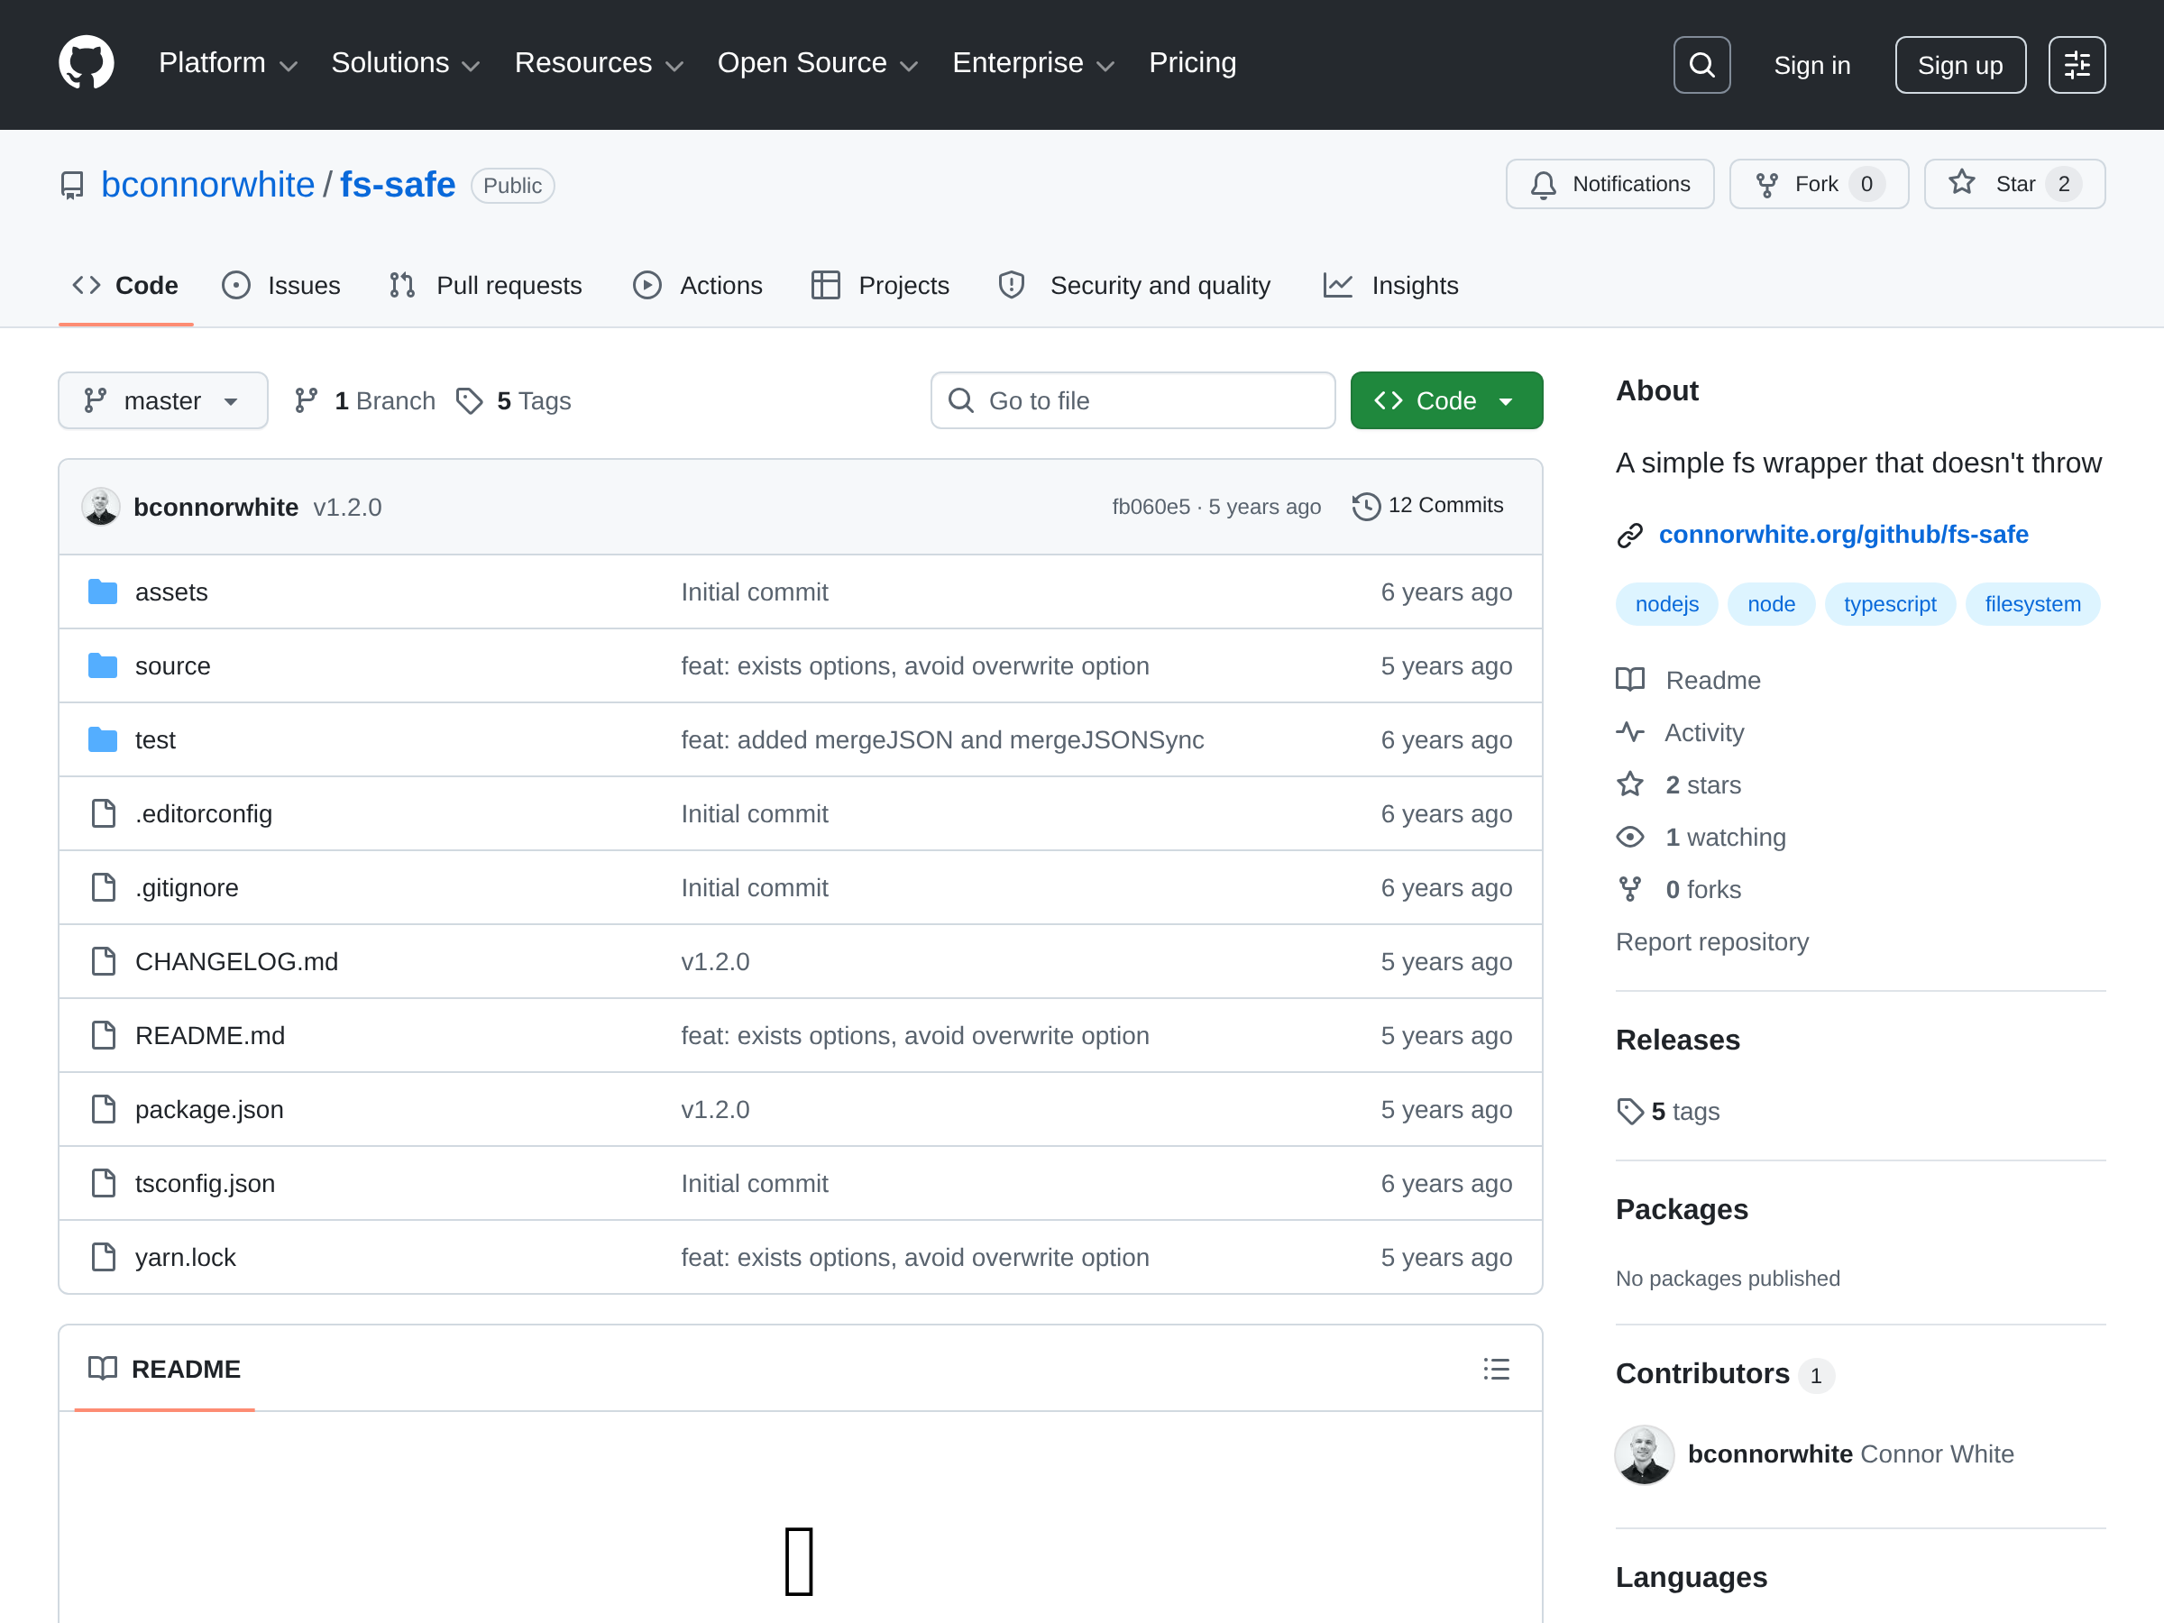
Task: Open the 12 Commits history link
Action: point(1428,506)
